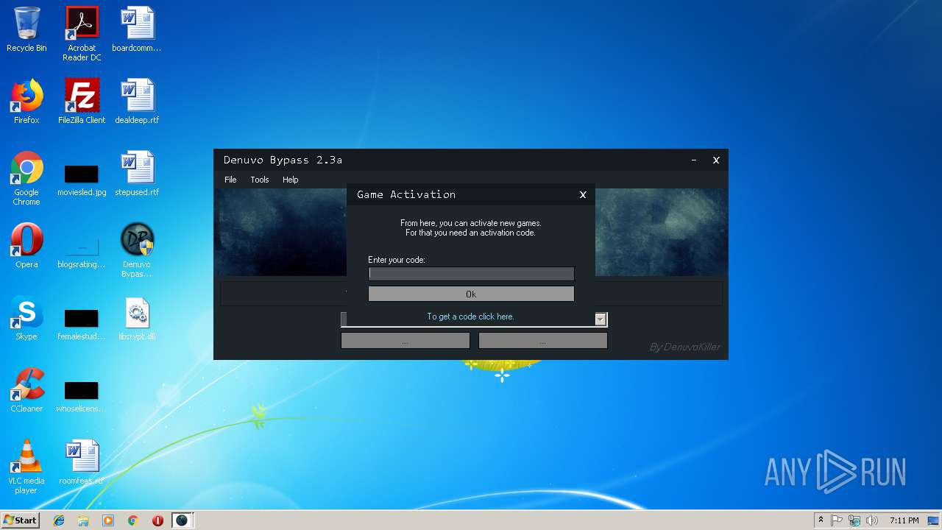Select stepused.rtf desktop file
The width and height of the screenshot is (942, 530).
(x=137, y=174)
